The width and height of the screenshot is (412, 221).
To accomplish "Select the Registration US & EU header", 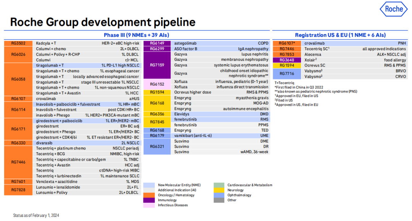I will (x=340, y=35).
